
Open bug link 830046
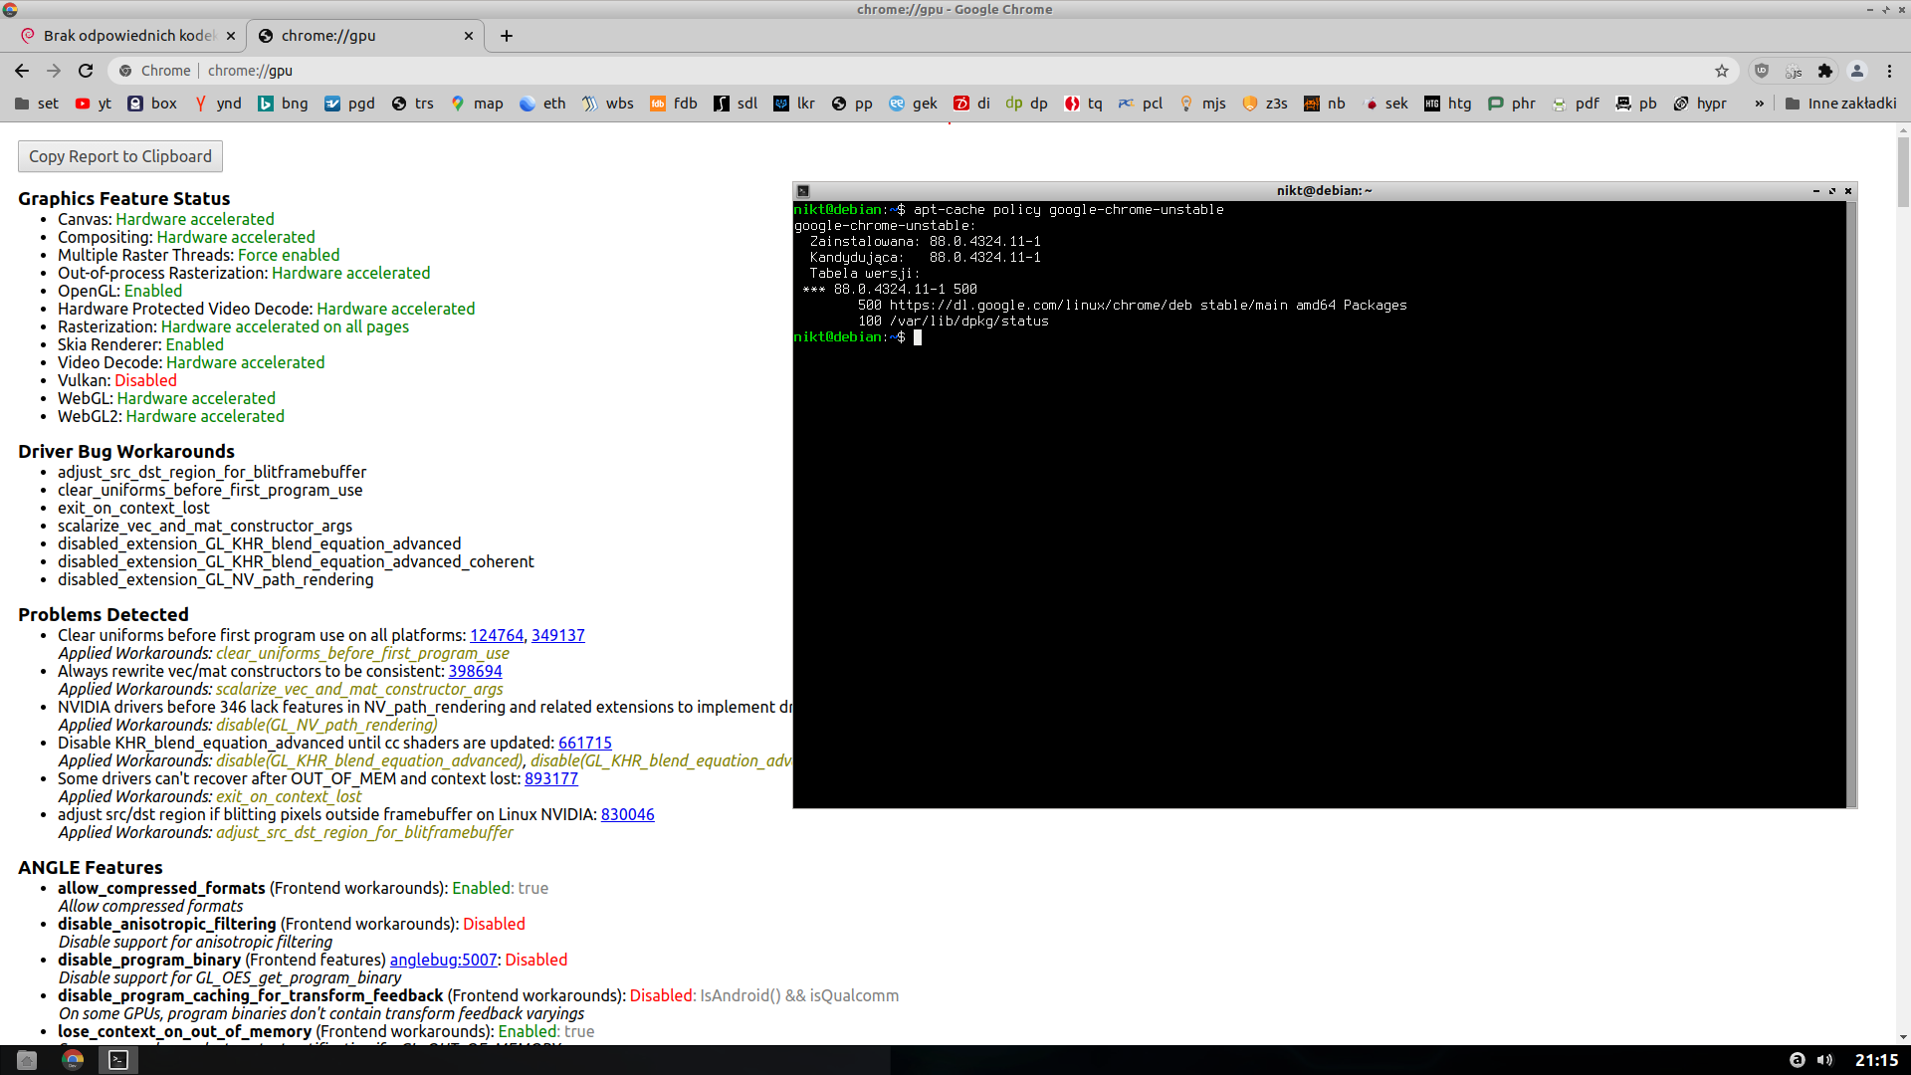coord(628,814)
